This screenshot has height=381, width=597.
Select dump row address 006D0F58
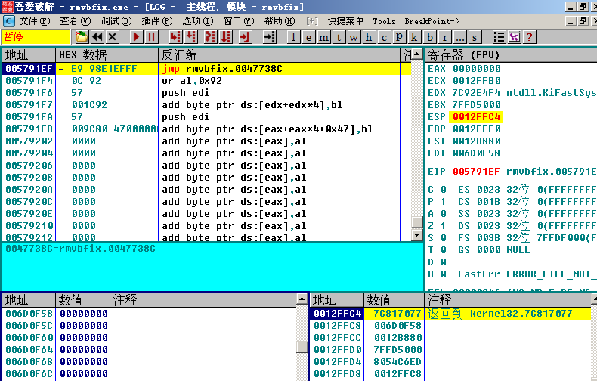(x=29, y=314)
